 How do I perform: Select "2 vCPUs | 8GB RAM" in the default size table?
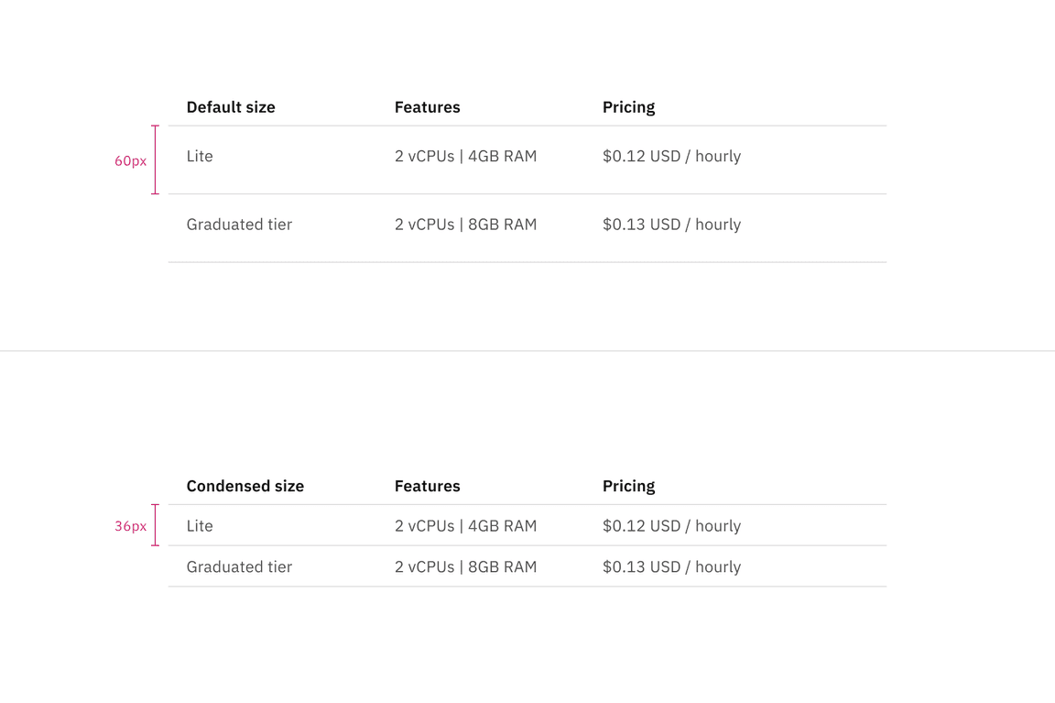pos(465,225)
